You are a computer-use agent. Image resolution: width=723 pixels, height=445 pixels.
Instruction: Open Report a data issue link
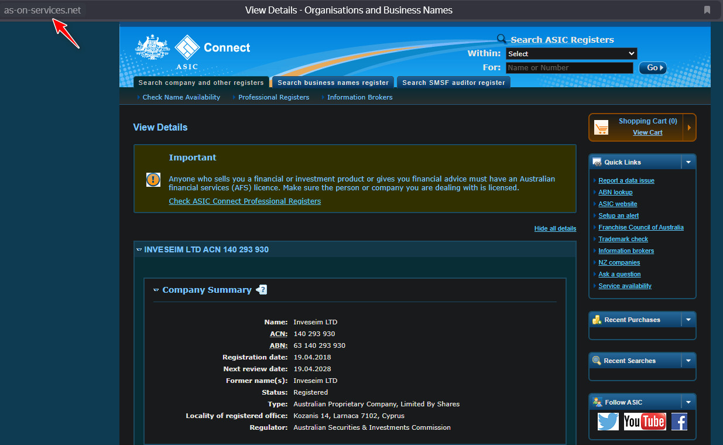coord(626,180)
